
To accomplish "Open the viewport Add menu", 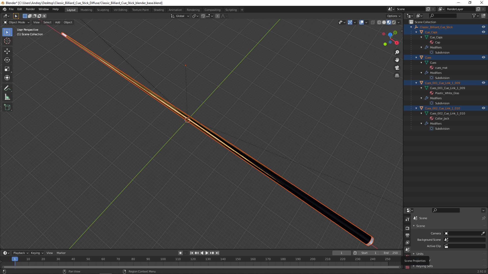I will (58, 22).
